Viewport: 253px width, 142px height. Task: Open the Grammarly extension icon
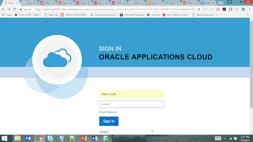(243, 9)
